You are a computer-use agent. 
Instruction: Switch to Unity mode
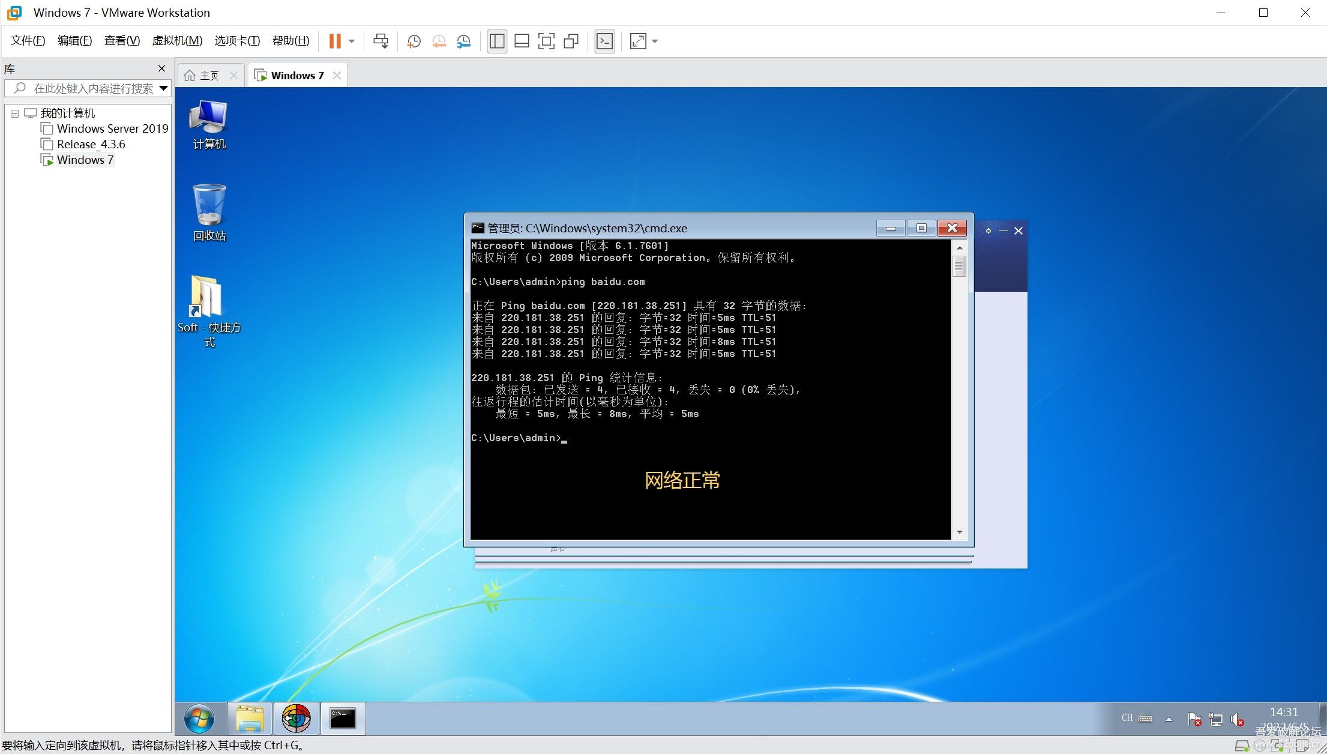[571, 41]
